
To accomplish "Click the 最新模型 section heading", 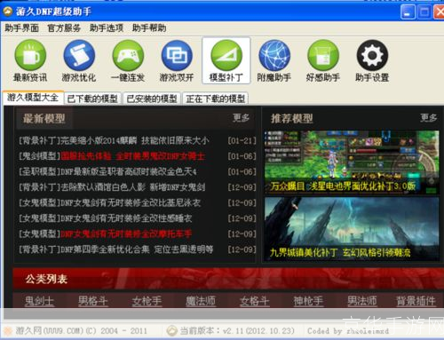I will (44, 118).
